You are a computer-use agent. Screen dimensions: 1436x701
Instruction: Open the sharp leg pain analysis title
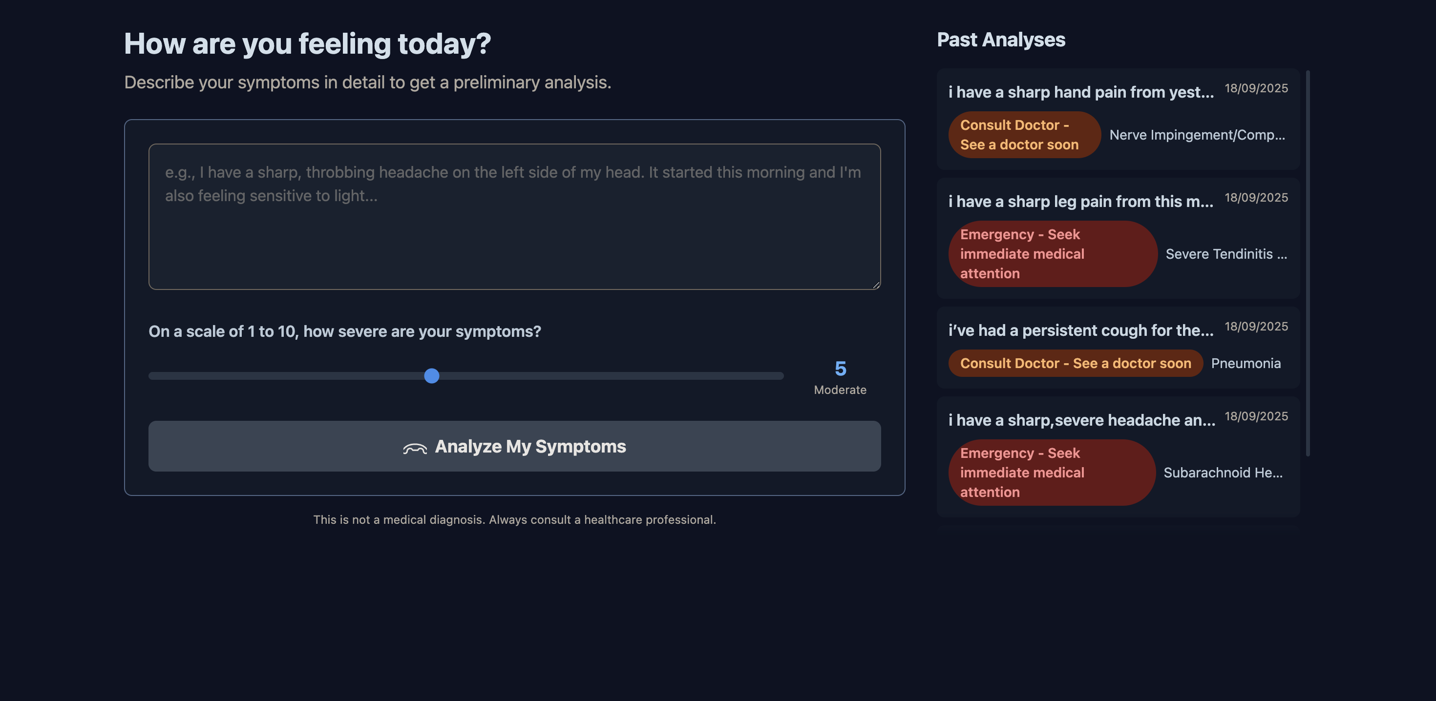pos(1080,201)
